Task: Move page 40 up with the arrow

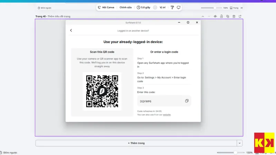Action: point(203,16)
